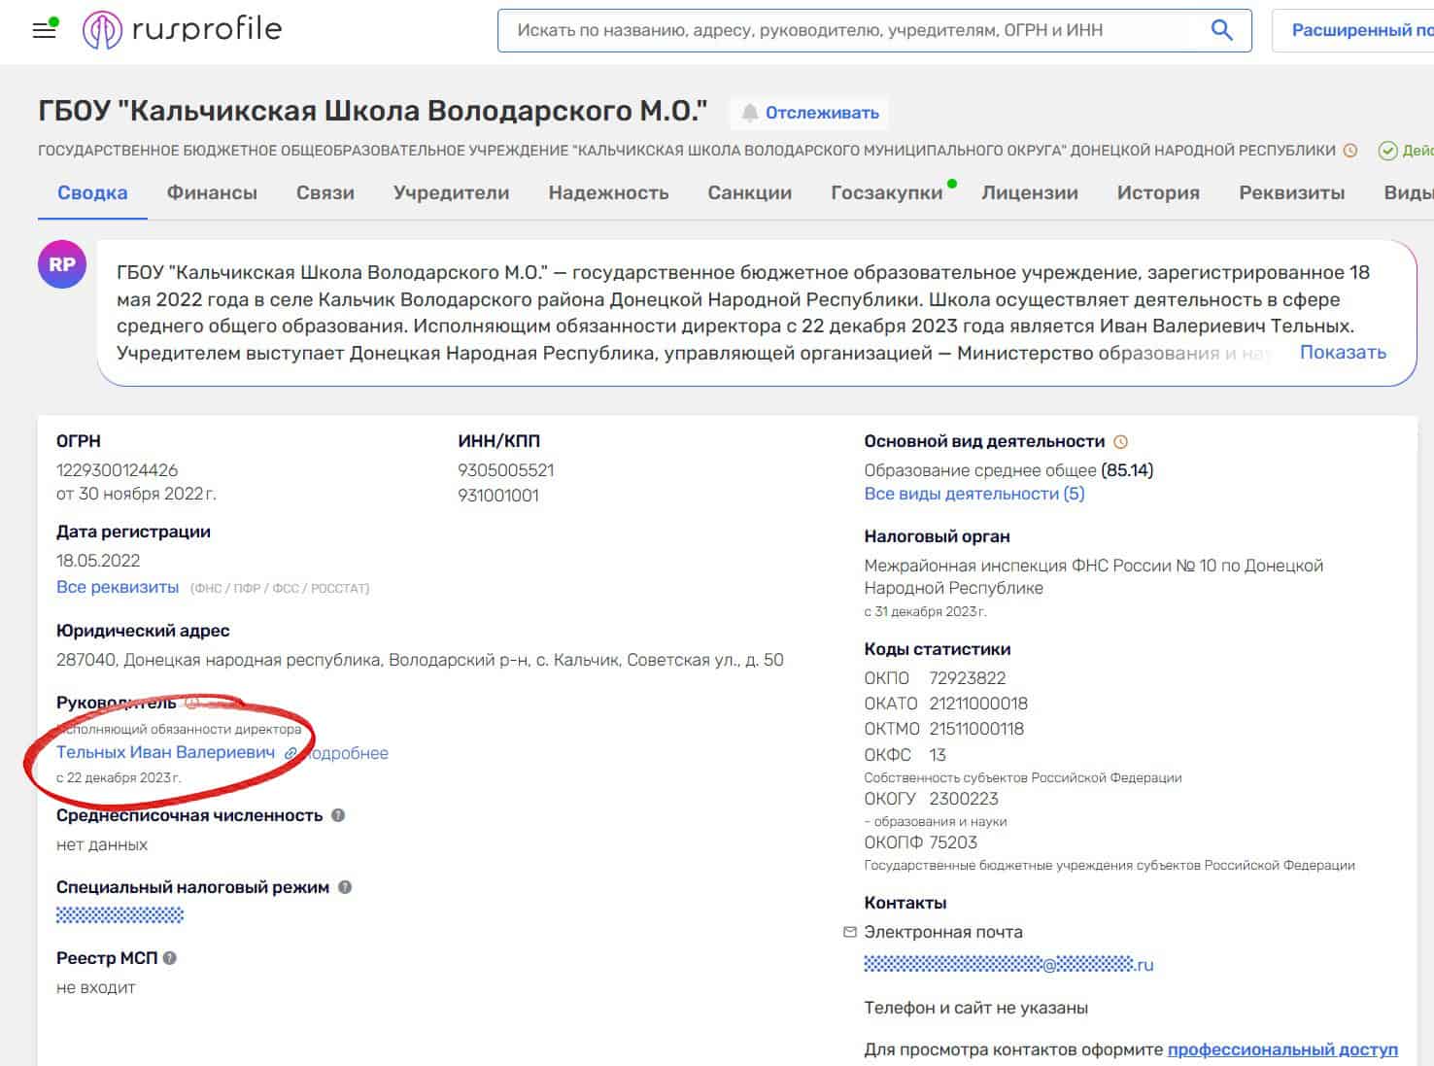Click the legal address text 287040

pyautogui.click(x=420, y=660)
